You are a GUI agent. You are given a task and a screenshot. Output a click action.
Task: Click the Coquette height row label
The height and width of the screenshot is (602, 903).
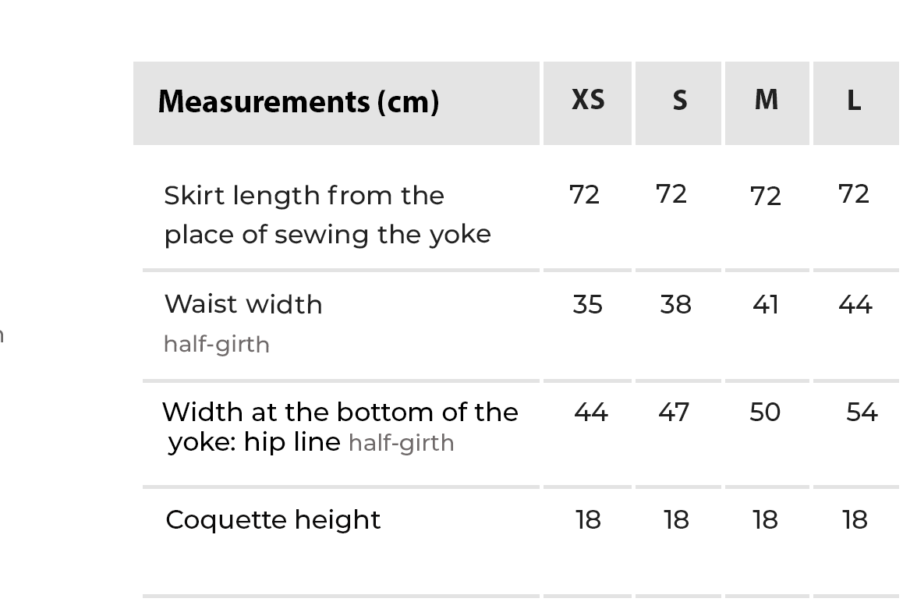[273, 519]
